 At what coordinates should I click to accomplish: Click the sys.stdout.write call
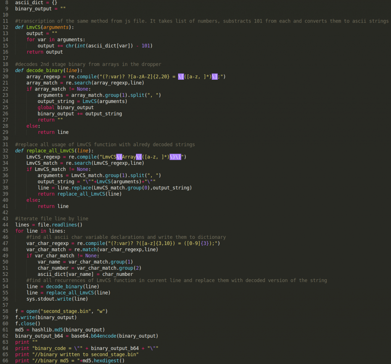(x=49, y=299)
